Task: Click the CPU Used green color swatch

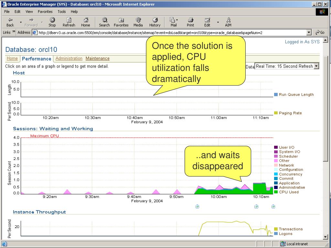Action: 276,192
